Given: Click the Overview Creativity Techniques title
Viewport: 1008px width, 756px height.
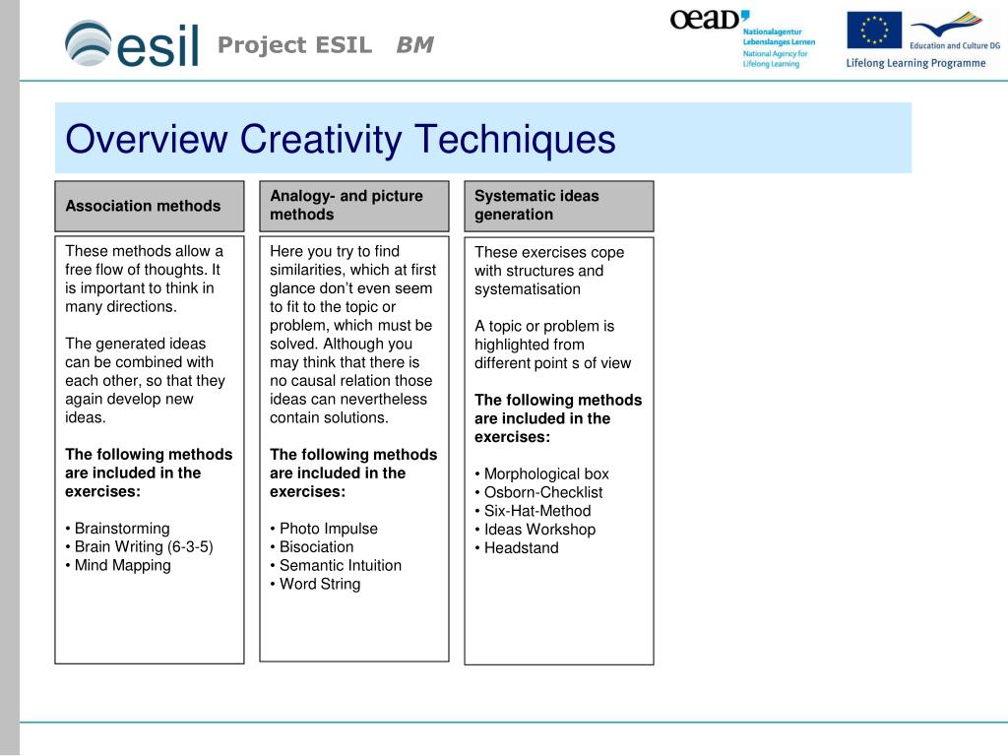Looking at the screenshot, I should pos(340,139).
